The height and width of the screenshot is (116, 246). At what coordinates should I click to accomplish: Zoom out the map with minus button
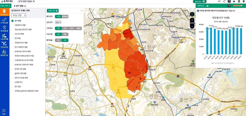point(192,26)
